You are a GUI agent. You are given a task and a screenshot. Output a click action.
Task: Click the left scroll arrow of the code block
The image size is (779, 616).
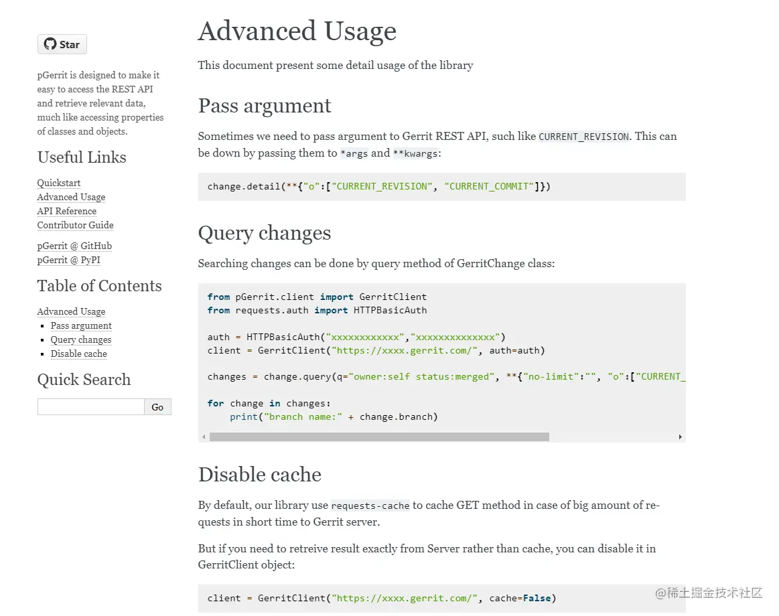204,437
